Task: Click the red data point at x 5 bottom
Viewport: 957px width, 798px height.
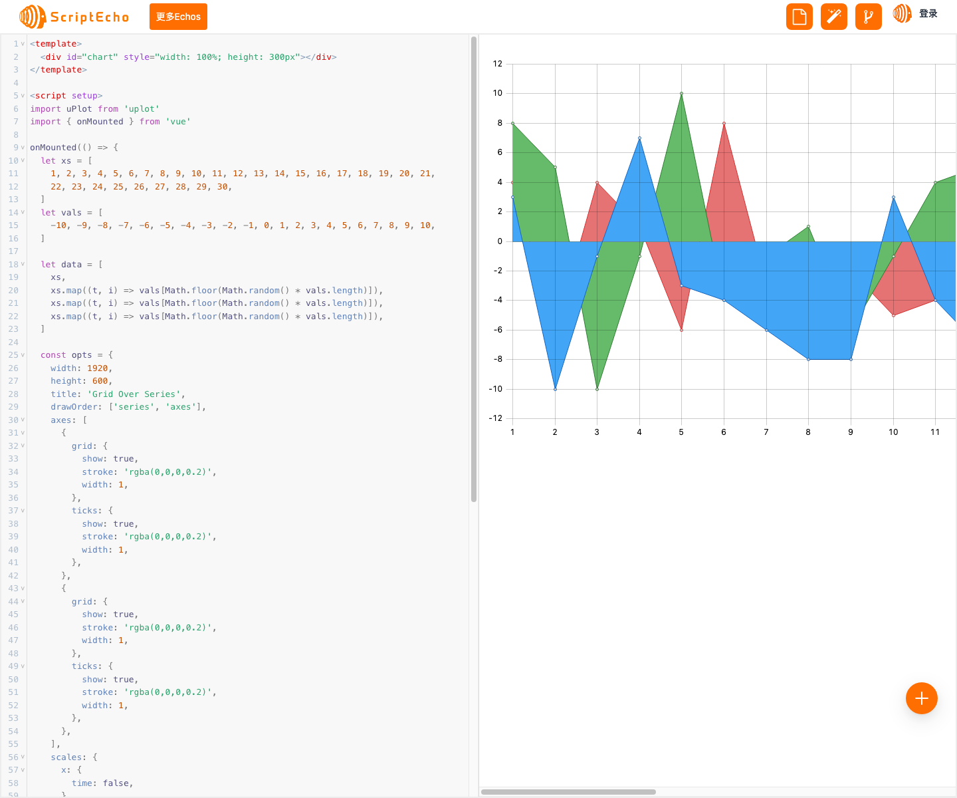Action: [681, 330]
